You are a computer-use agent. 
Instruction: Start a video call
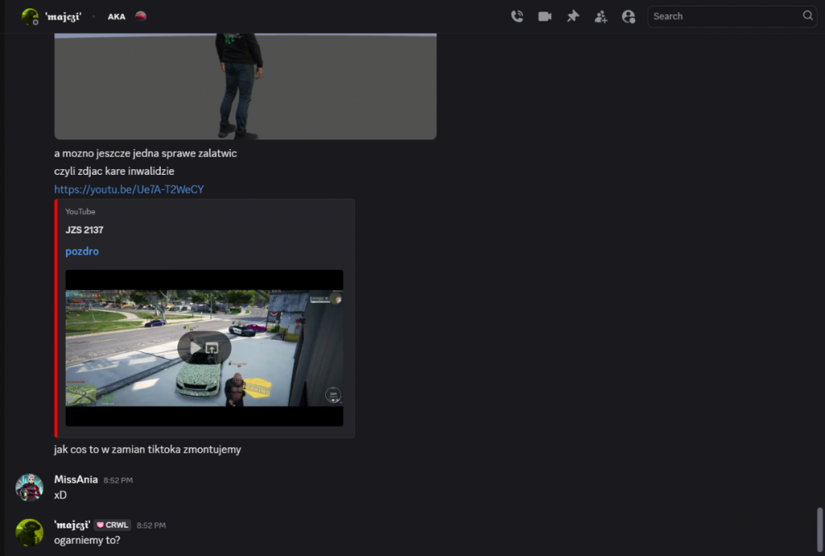(544, 16)
